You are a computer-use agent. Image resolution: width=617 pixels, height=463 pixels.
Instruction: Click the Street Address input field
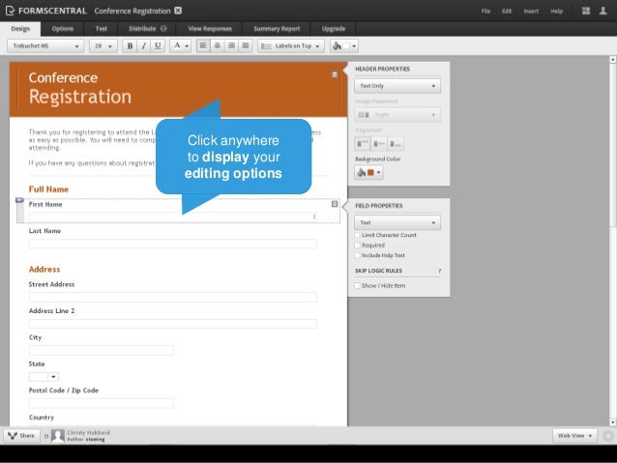(x=173, y=297)
